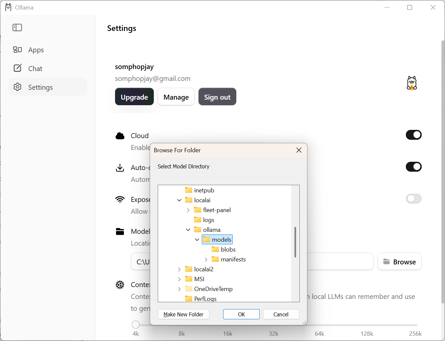
Task: Click the Manage account button
Action: [176, 97]
